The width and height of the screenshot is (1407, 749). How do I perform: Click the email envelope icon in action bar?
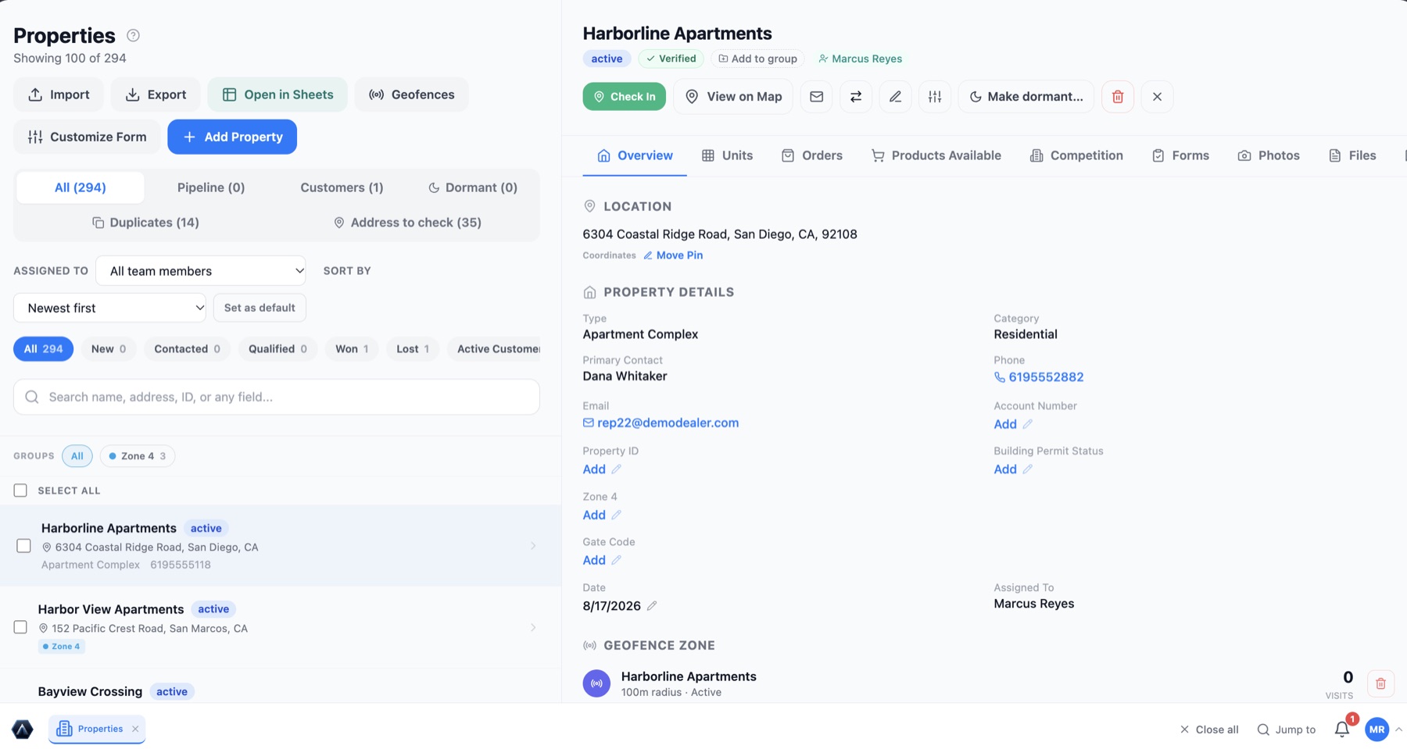[x=816, y=97]
